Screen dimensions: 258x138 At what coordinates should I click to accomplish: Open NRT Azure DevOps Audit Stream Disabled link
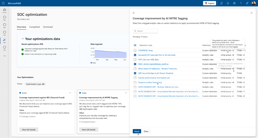(155, 73)
